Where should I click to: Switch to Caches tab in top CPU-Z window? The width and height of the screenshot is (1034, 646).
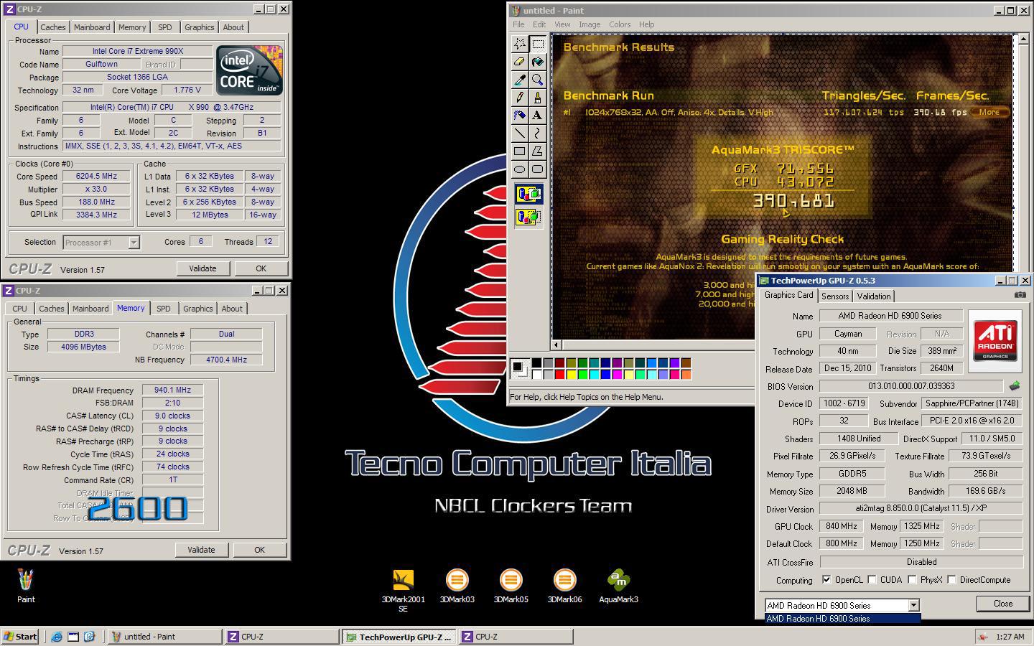coord(52,27)
